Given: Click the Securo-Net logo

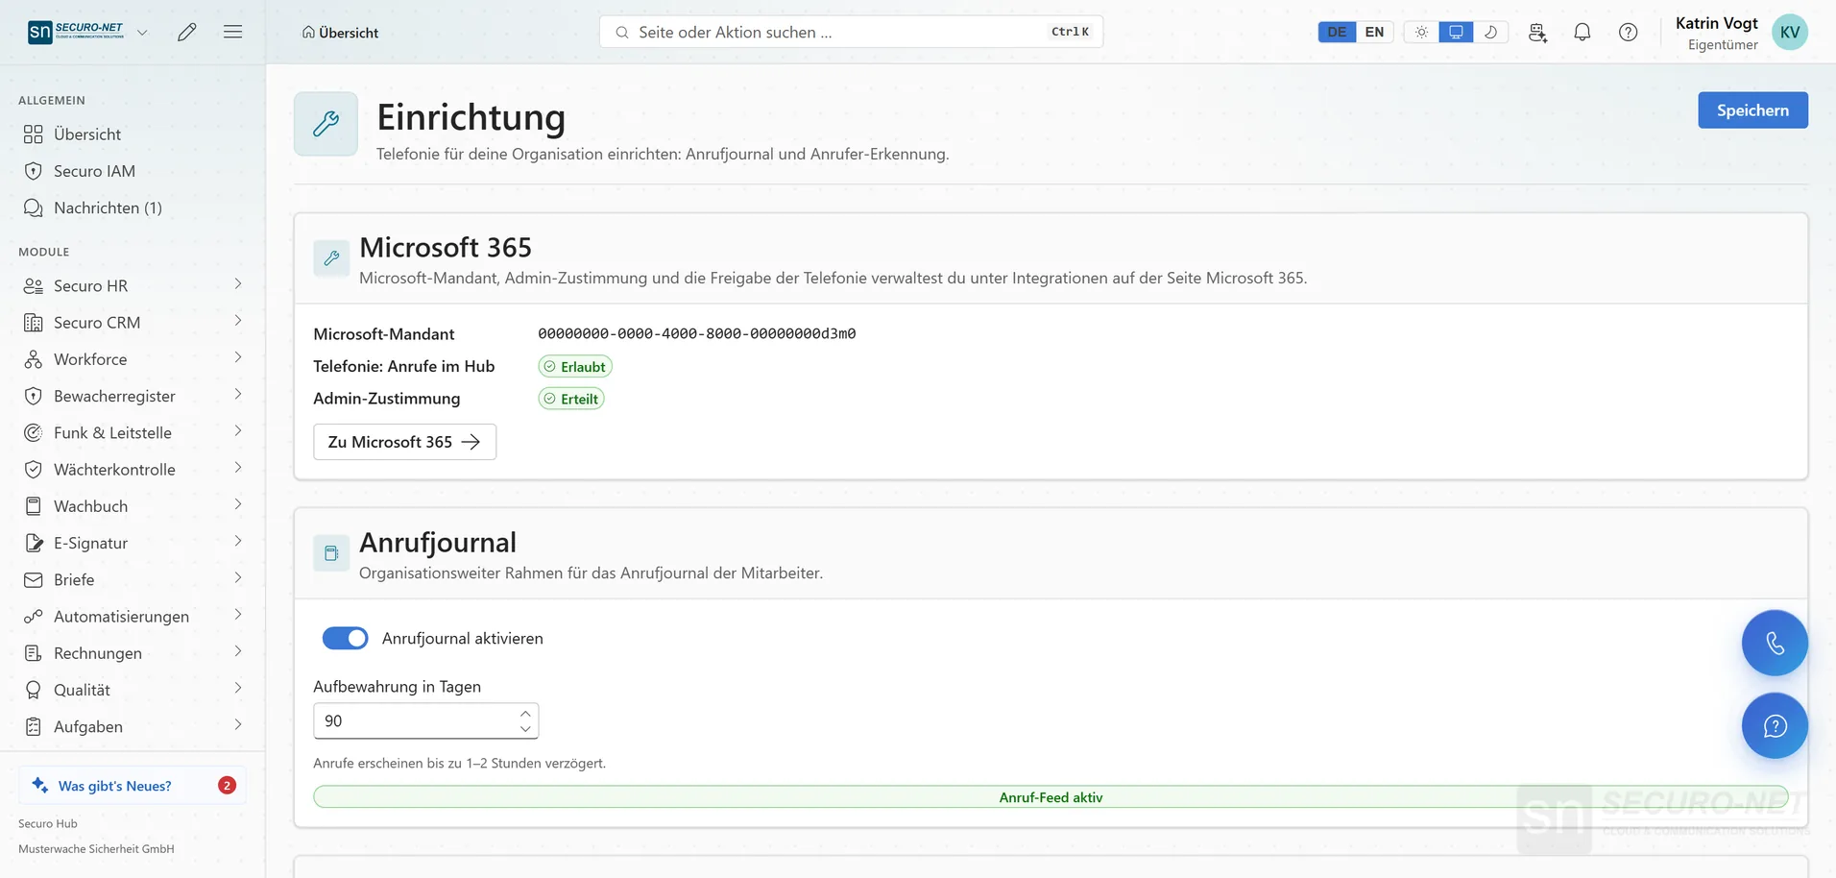Looking at the screenshot, I should (x=76, y=32).
